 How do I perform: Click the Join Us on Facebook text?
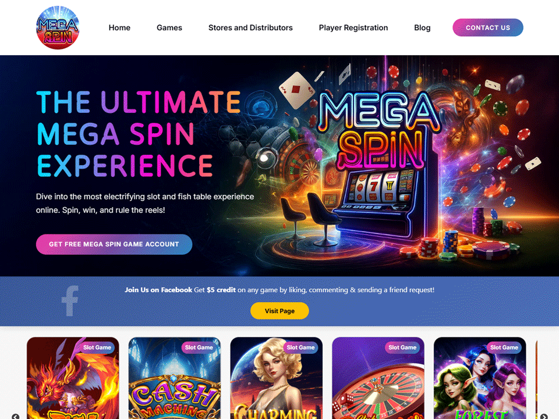(x=158, y=290)
